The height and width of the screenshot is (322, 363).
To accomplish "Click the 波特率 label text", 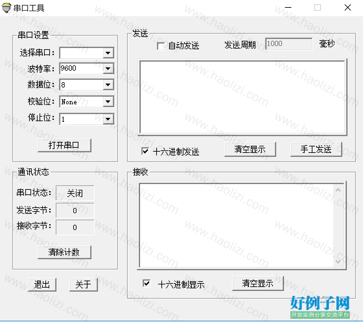I will coord(41,69).
